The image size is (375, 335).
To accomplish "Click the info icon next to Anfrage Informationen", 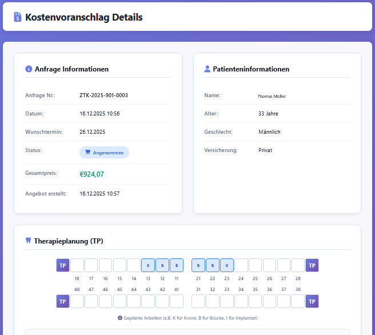I will pos(29,69).
